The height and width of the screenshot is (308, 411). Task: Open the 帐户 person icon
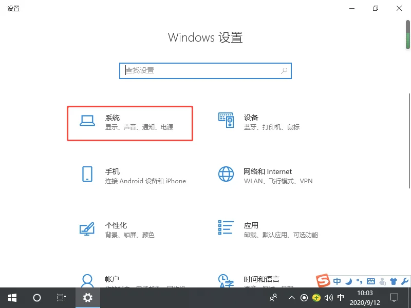coord(87,281)
